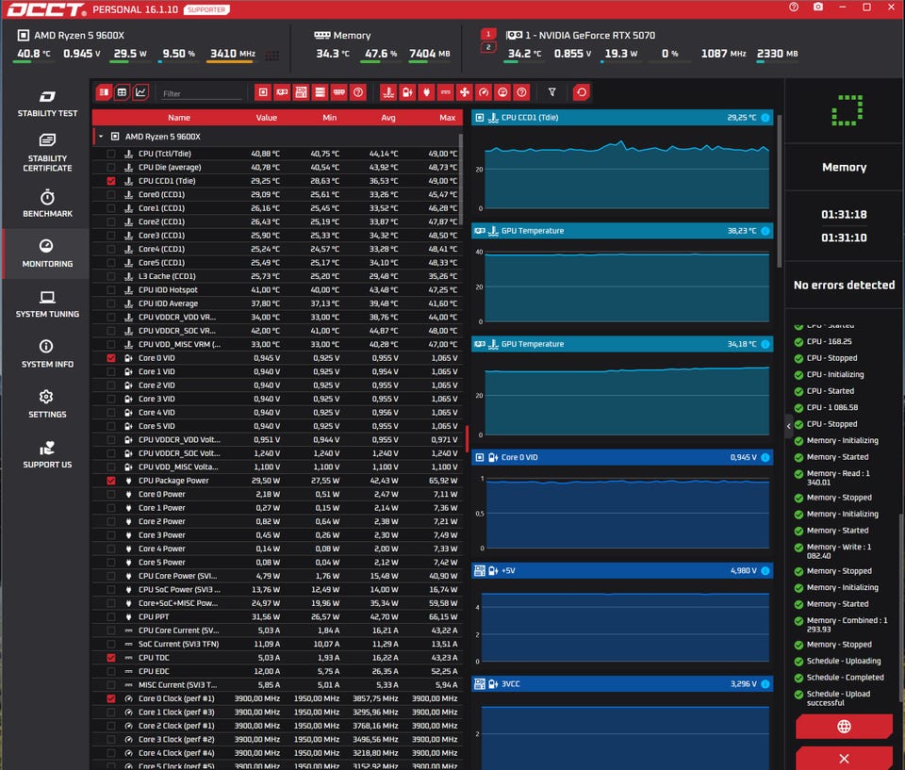Click the graph panel vertical scrollbar
The image size is (905, 770).
(x=780, y=190)
